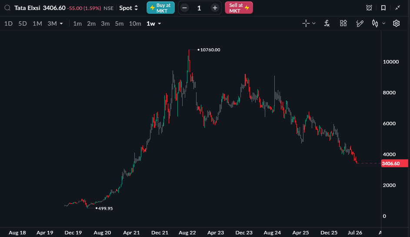Click the alarm clock alert icon
The height and width of the screenshot is (237, 410).
click(x=369, y=8)
